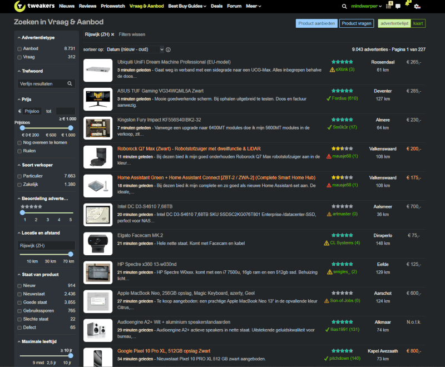445x367 pixels.
Task: Select the Zakelijk seller checkbox
Action: click(19, 185)
